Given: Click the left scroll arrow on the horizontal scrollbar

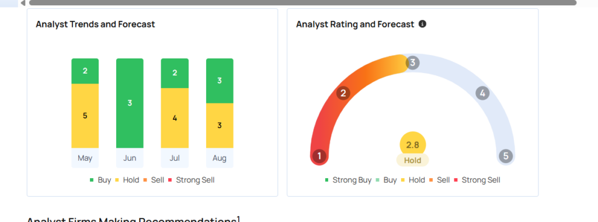Looking at the screenshot, I should [x=23, y=3].
